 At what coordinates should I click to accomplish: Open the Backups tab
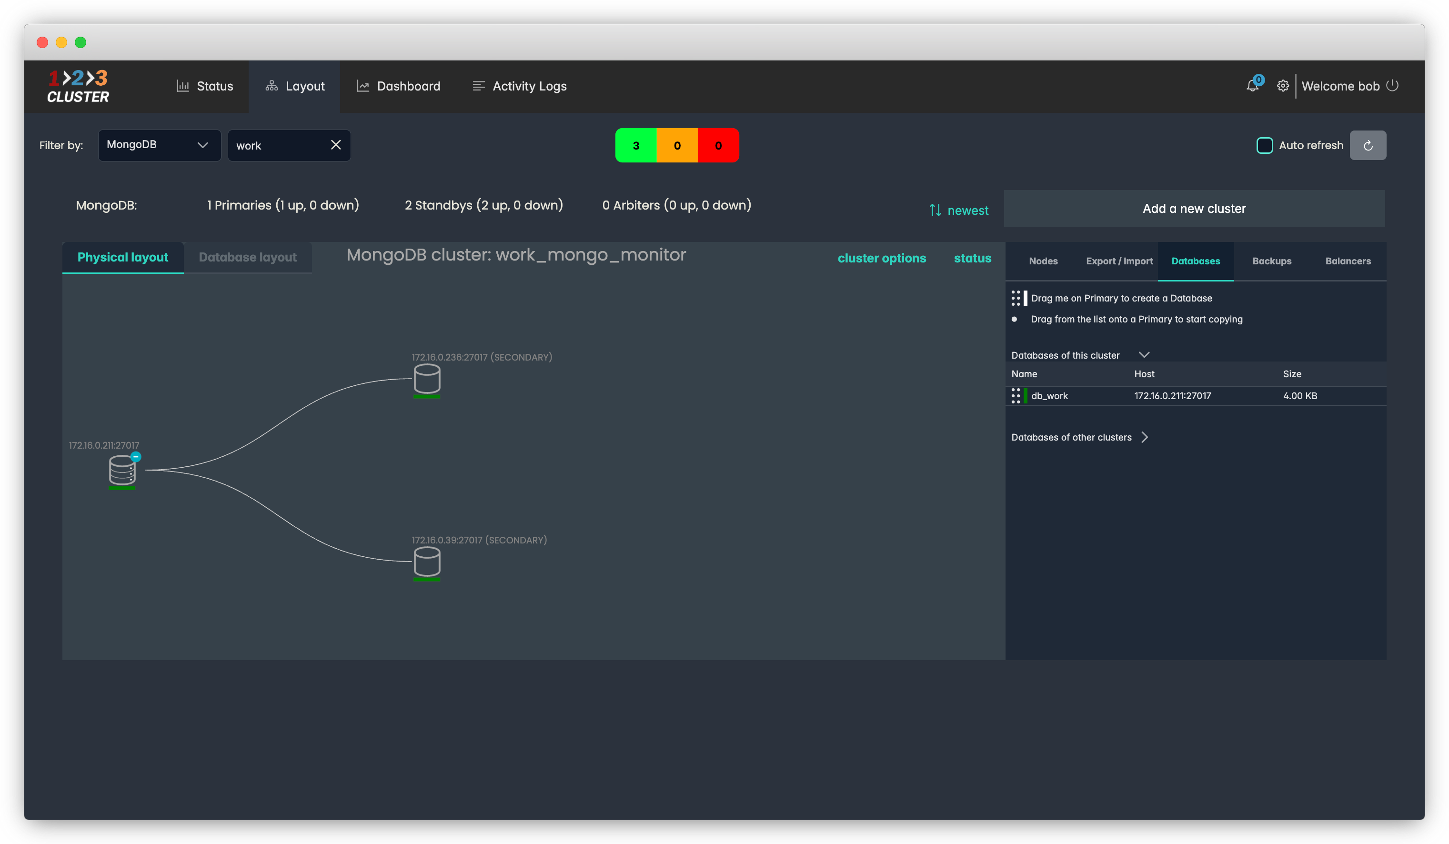pos(1271,261)
